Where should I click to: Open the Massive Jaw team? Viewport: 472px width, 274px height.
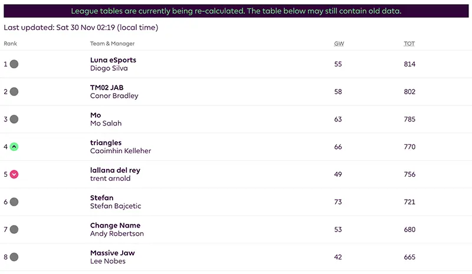pyautogui.click(x=112, y=253)
